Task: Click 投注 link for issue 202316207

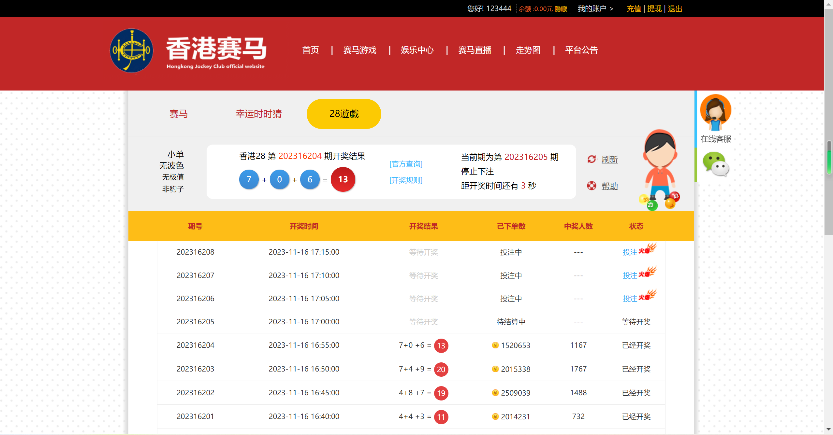Action: pyautogui.click(x=630, y=276)
